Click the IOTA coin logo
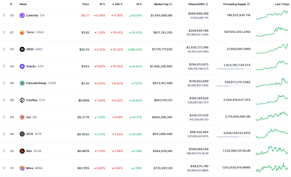This screenshot has width=291, height=177. (22, 134)
